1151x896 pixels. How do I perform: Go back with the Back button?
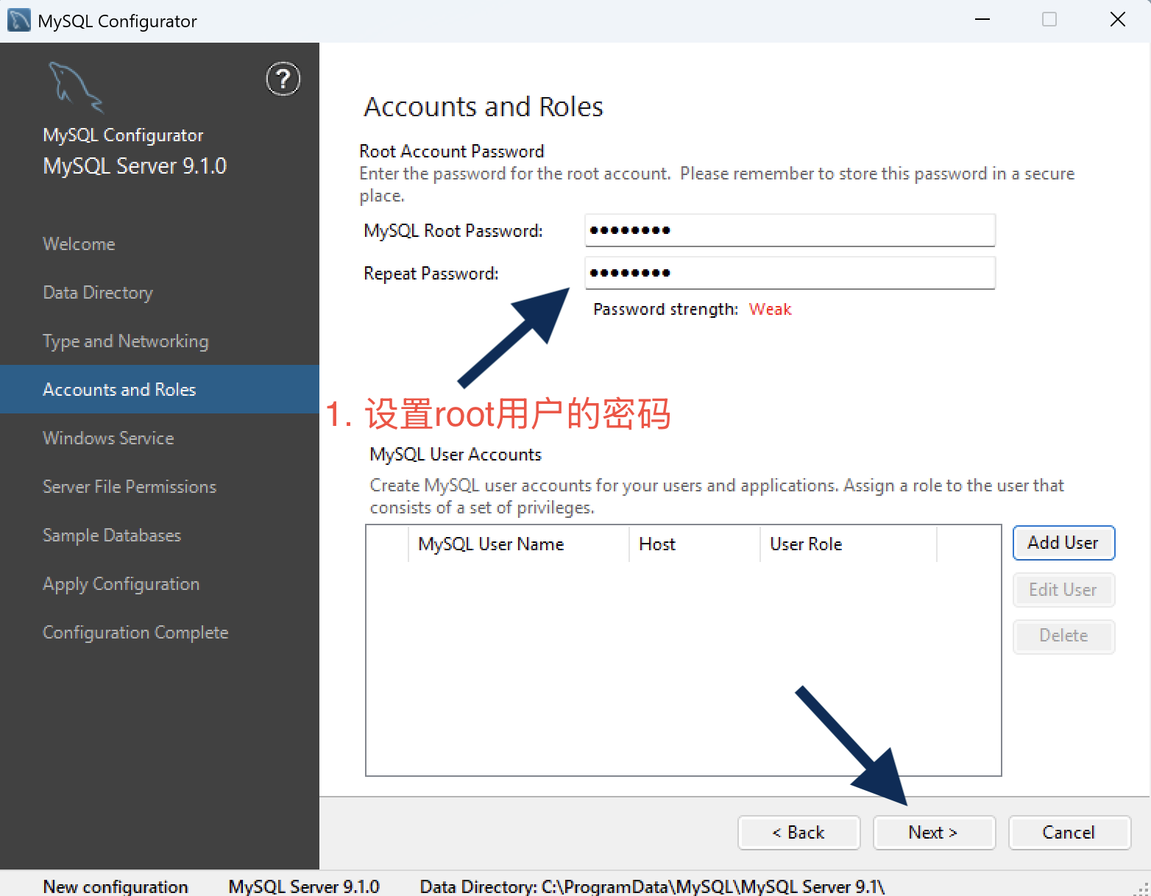click(x=798, y=833)
